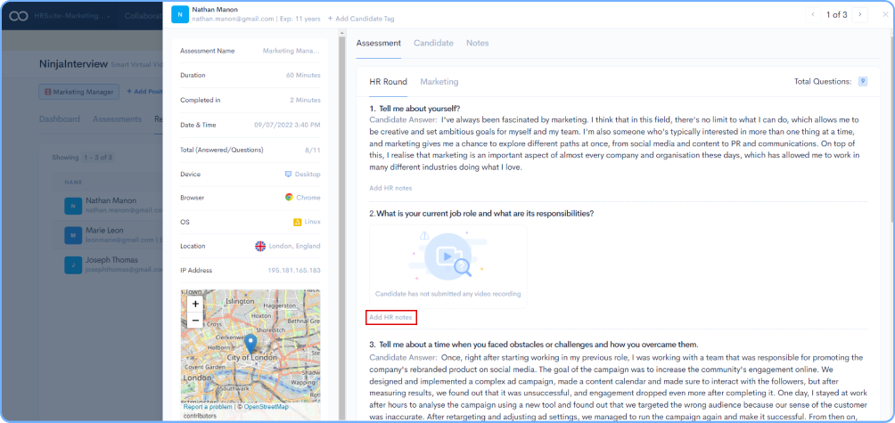Zoom out on the location map
The height and width of the screenshot is (423, 895).
pos(195,321)
